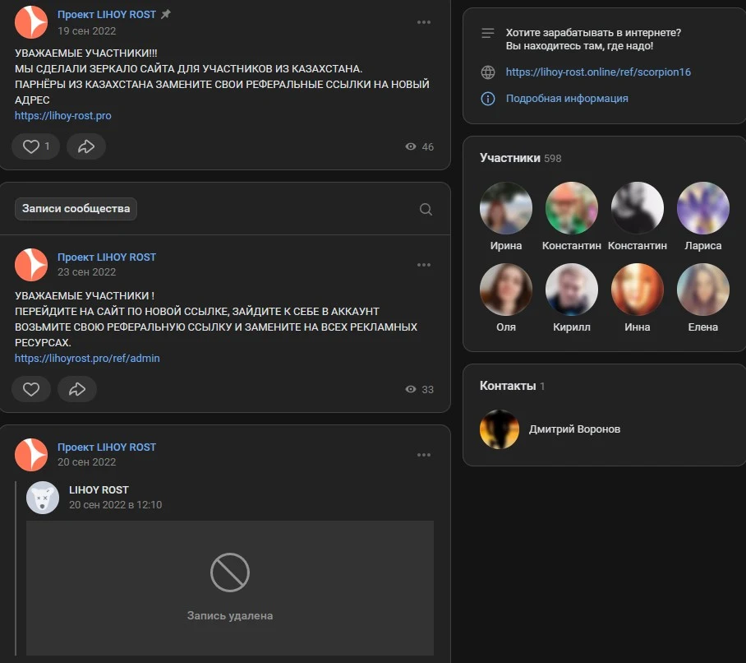Select the Записи сообщества tab
746x663 pixels.
[76, 209]
